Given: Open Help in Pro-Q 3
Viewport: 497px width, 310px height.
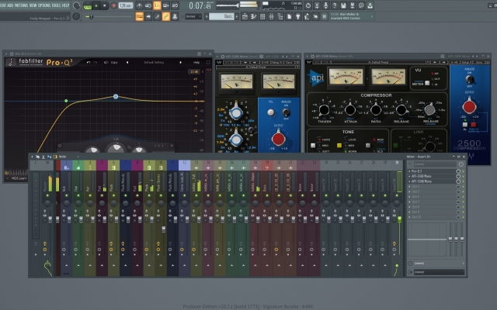Looking at the screenshot, I should (x=196, y=62).
